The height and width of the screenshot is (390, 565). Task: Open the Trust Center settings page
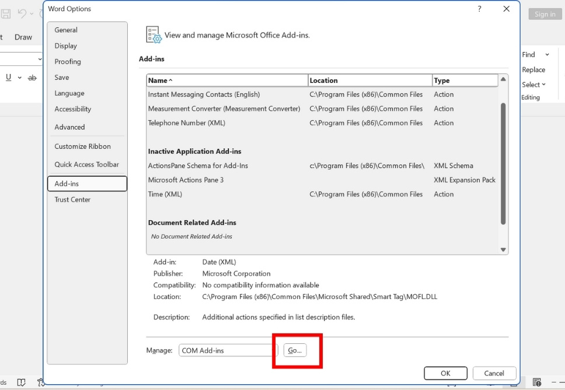tap(72, 199)
